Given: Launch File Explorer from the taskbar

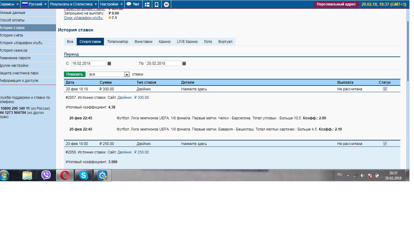Looking at the screenshot, I should [27, 175].
